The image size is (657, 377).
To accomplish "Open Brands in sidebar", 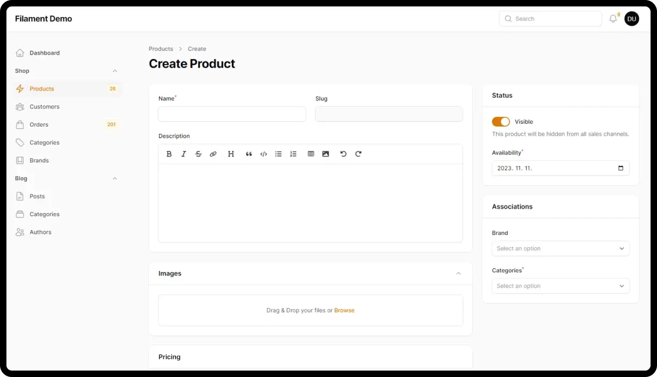I will tap(67, 160).
